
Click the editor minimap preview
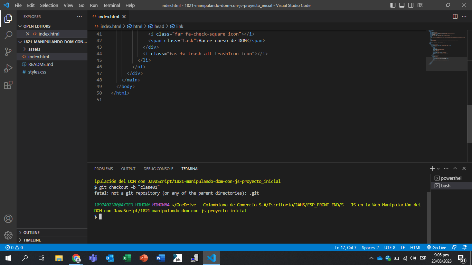tap(446, 50)
